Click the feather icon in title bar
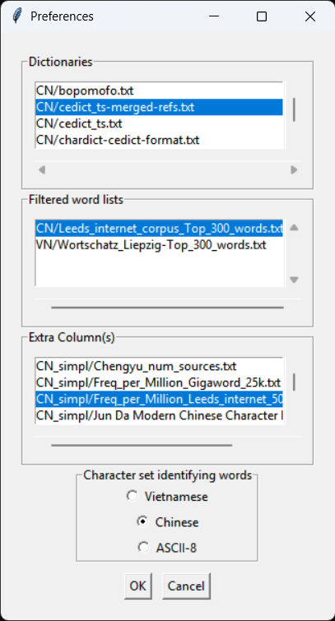The height and width of the screenshot is (621, 335). coord(16,16)
